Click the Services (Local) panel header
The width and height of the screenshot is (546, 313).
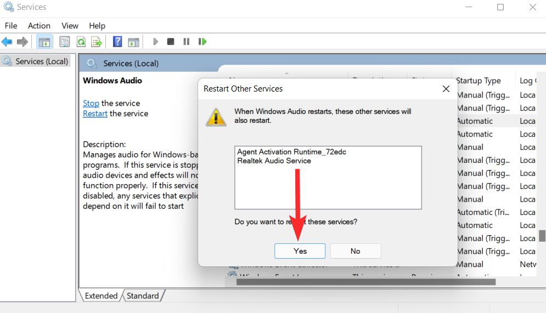tap(131, 63)
